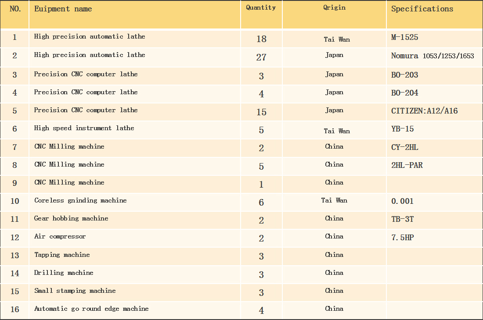Screen dimensions: 483x320
Task: Select the Tai Wan origin in row 10
Action: tap(334, 200)
